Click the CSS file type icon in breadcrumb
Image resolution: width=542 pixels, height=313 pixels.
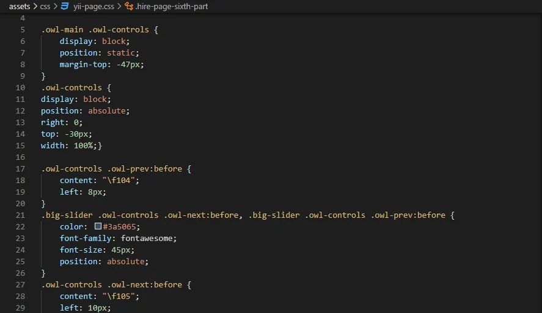pos(65,6)
